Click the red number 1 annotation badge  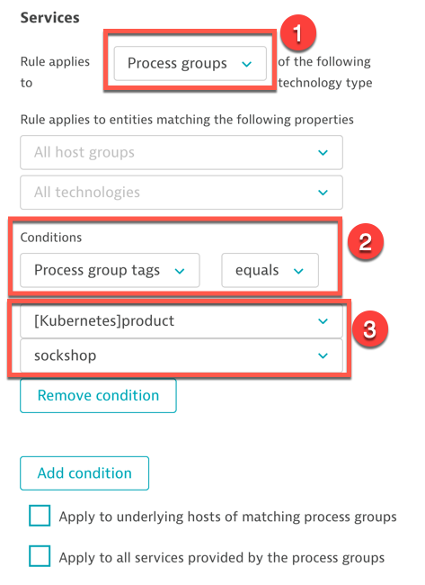click(298, 32)
